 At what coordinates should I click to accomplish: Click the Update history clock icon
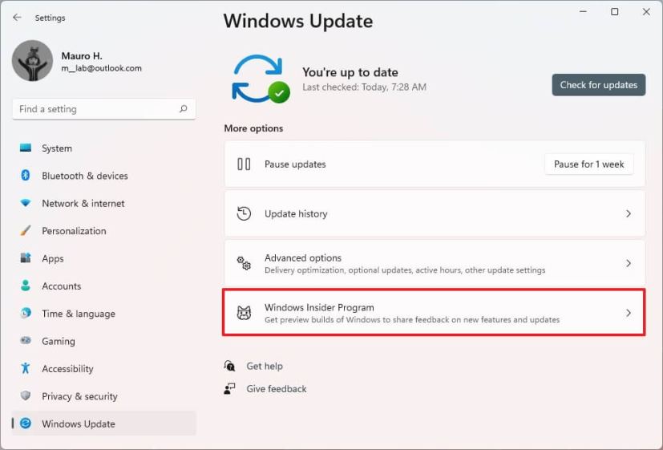pyautogui.click(x=244, y=213)
